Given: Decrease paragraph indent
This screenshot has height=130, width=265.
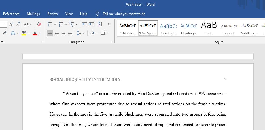Looking at the screenshot, I should click(85, 24).
